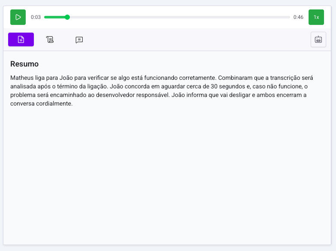The image size is (336, 251).
Task: Click the word Matheus in the summary
Action: pyautogui.click(x=22, y=78)
